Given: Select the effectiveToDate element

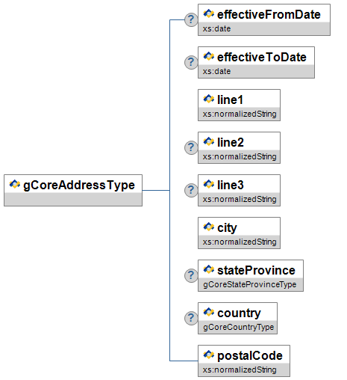Looking at the screenshot, I should pyautogui.click(x=256, y=62).
